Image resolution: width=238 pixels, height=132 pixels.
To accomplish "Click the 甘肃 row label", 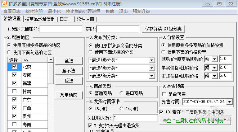I will [27, 91].
